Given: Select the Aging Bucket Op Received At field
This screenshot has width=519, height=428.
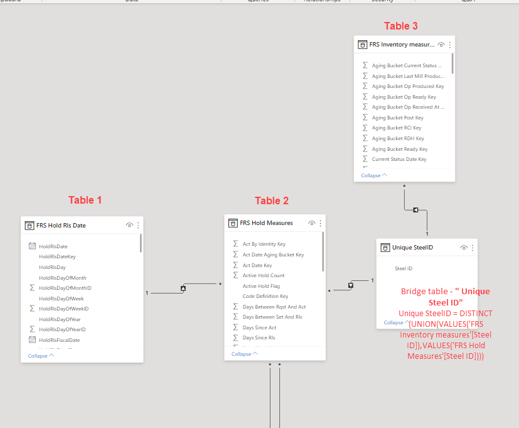Looking at the screenshot, I should (408, 107).
